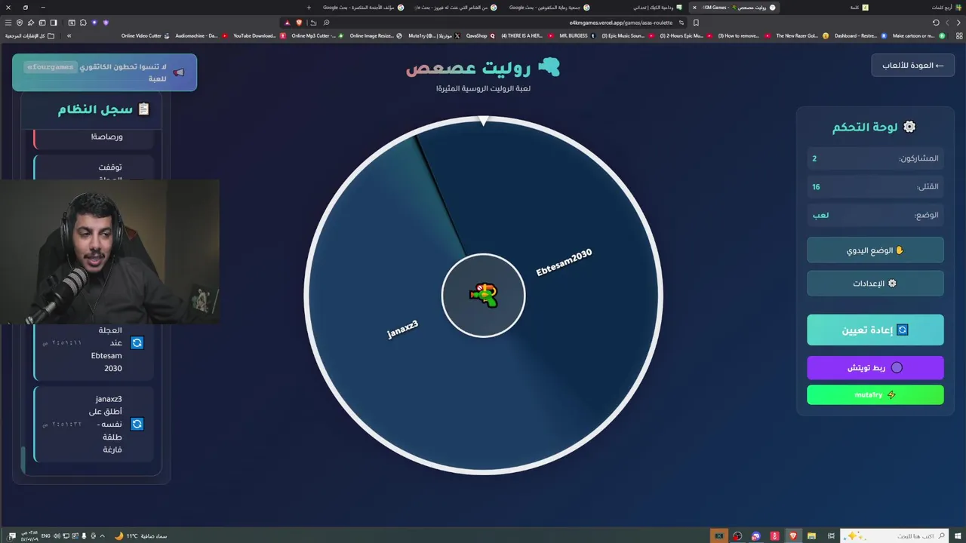Click the zoom magnifier icon in the address bar
966x543 pixels.
pos(326,23)
